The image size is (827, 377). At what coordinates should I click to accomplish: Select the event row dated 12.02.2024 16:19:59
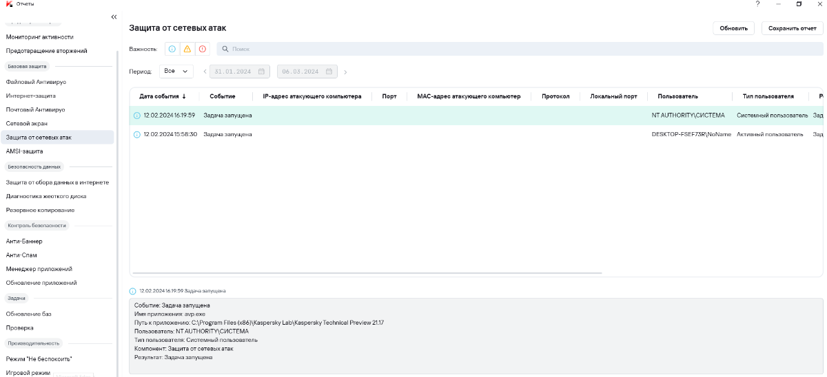[476, 116]
